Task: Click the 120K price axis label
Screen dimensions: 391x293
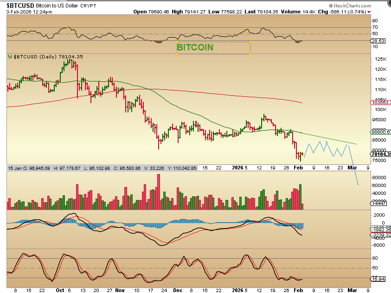Action: [x=380, y=69]
